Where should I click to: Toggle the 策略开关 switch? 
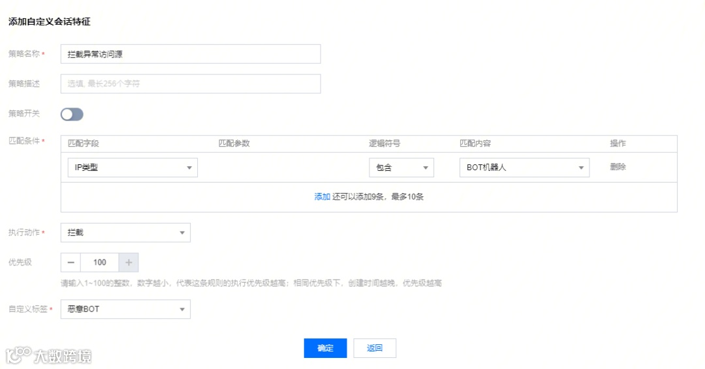[72, 114]
